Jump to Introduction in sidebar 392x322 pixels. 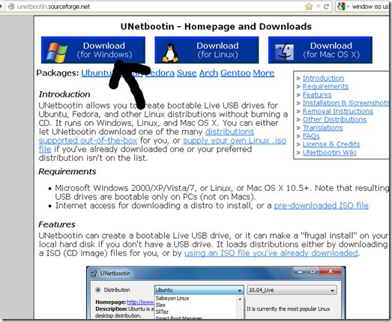click(x=323, y=78)
